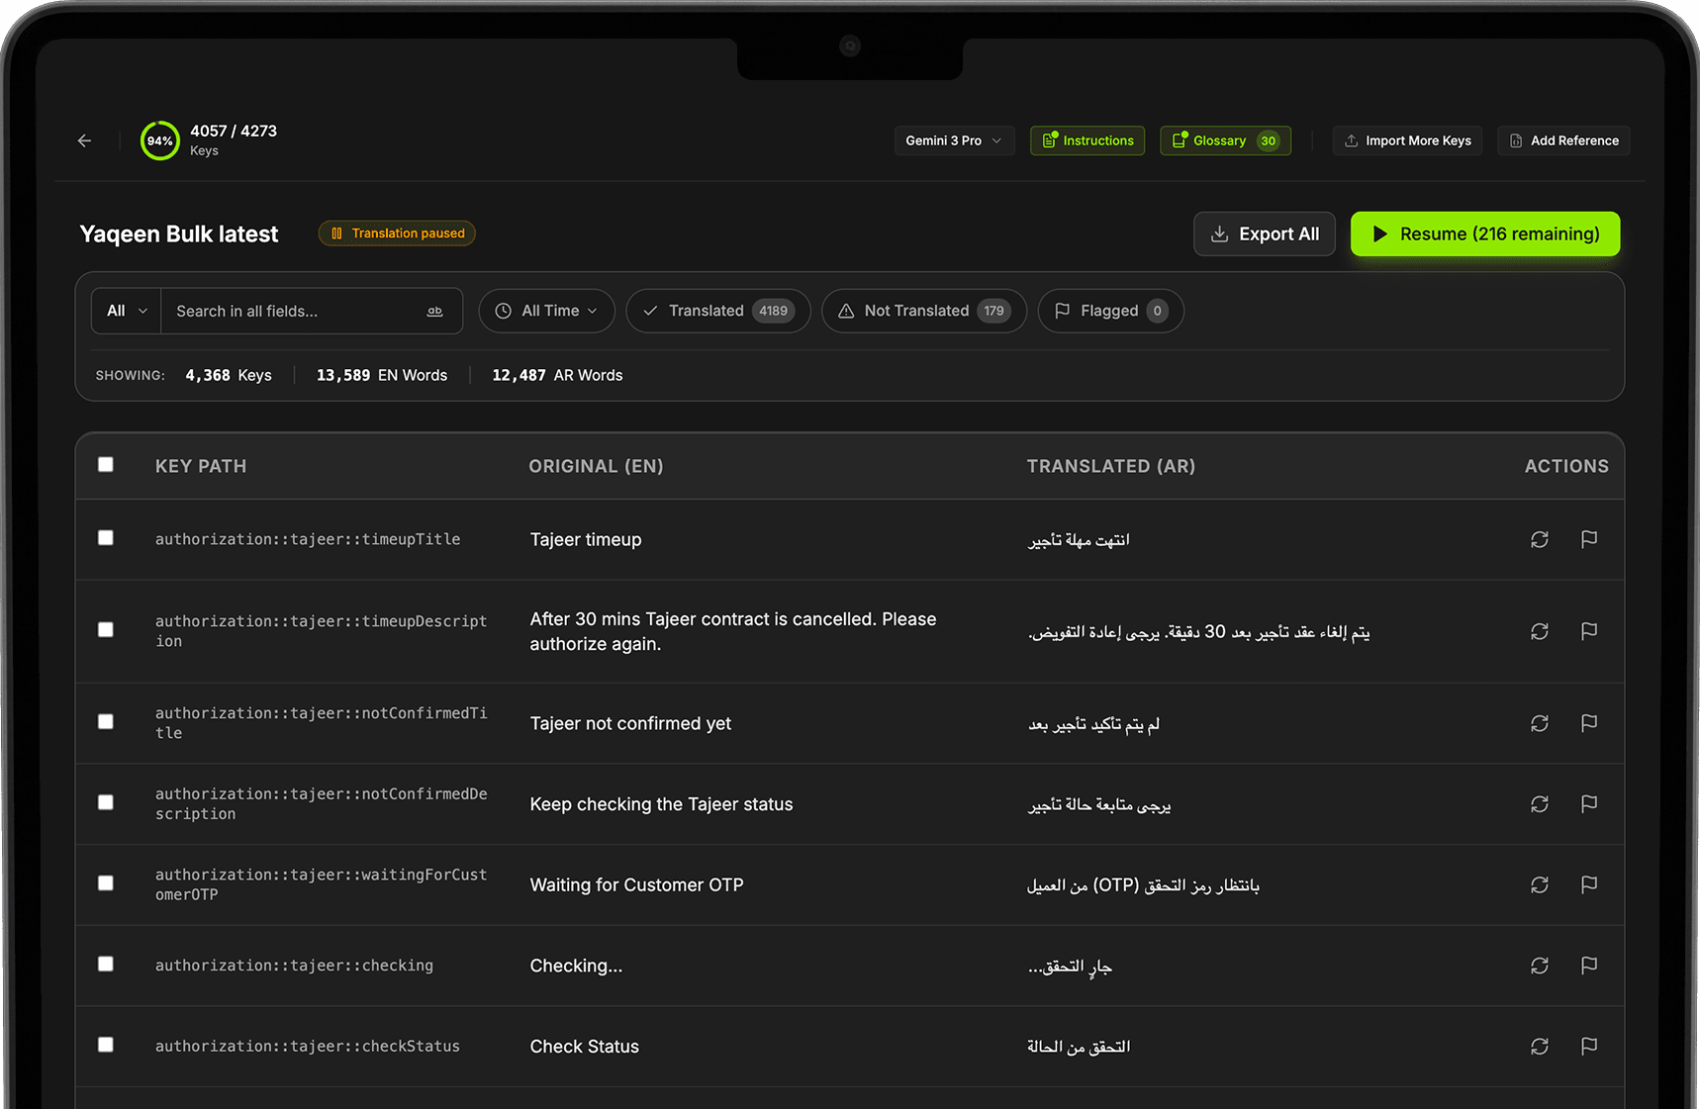This screenshot has width=1700, height=1109.
Task: Click Resume (216 remaining) button
Action: [1484, 233]
